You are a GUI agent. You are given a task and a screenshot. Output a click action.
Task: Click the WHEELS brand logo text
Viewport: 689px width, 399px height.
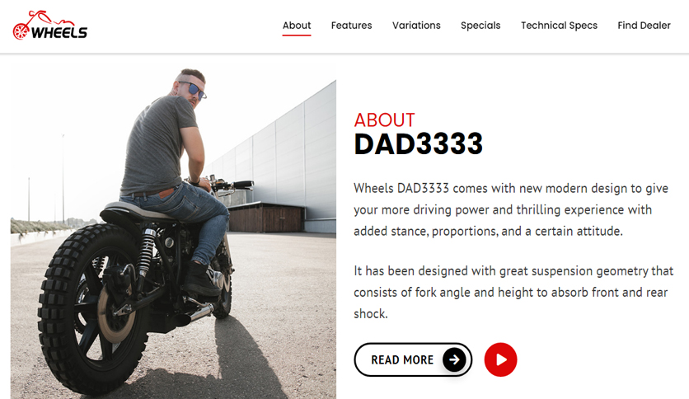(59, 32)
